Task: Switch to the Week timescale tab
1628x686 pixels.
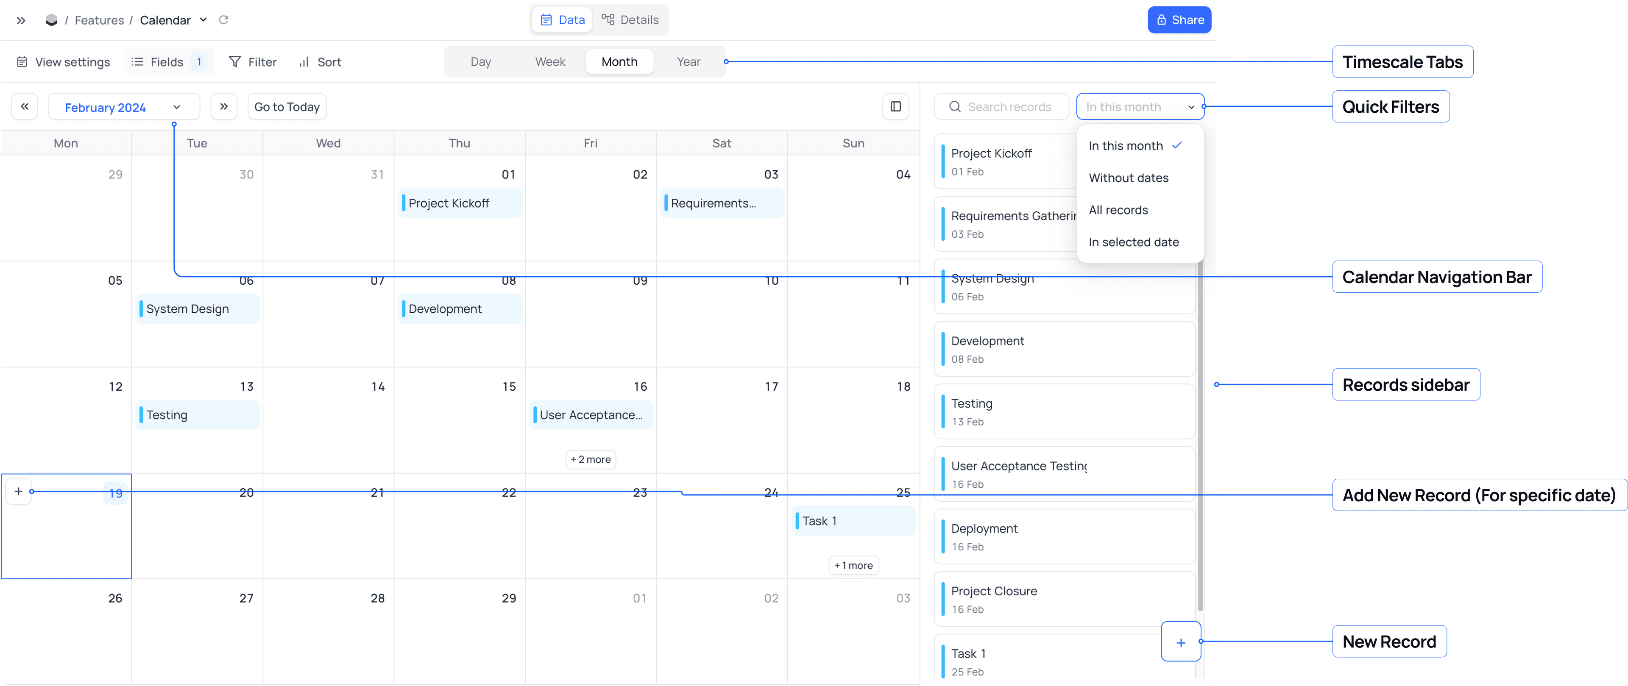Action: [550, 61]
